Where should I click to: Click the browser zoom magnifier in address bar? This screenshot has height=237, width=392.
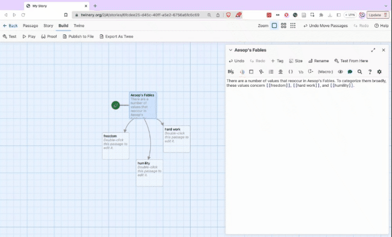tap(209, 15)
